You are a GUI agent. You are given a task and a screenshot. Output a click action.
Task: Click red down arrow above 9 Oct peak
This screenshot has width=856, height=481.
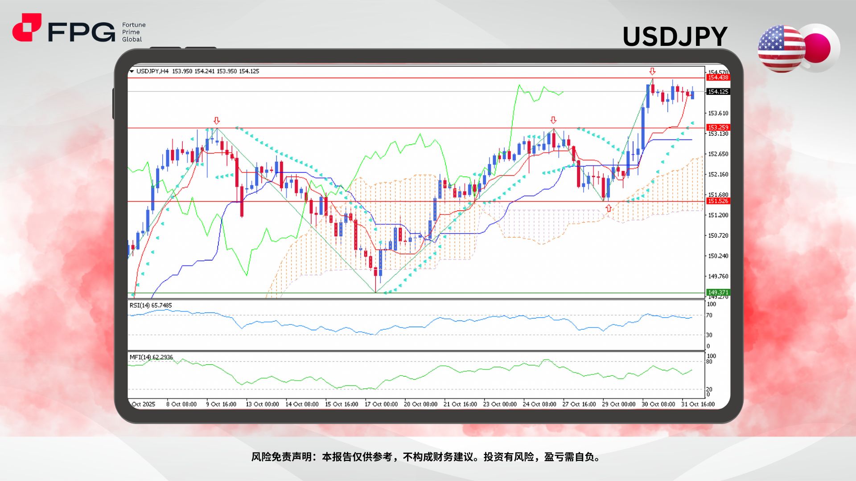click(217, 121)
